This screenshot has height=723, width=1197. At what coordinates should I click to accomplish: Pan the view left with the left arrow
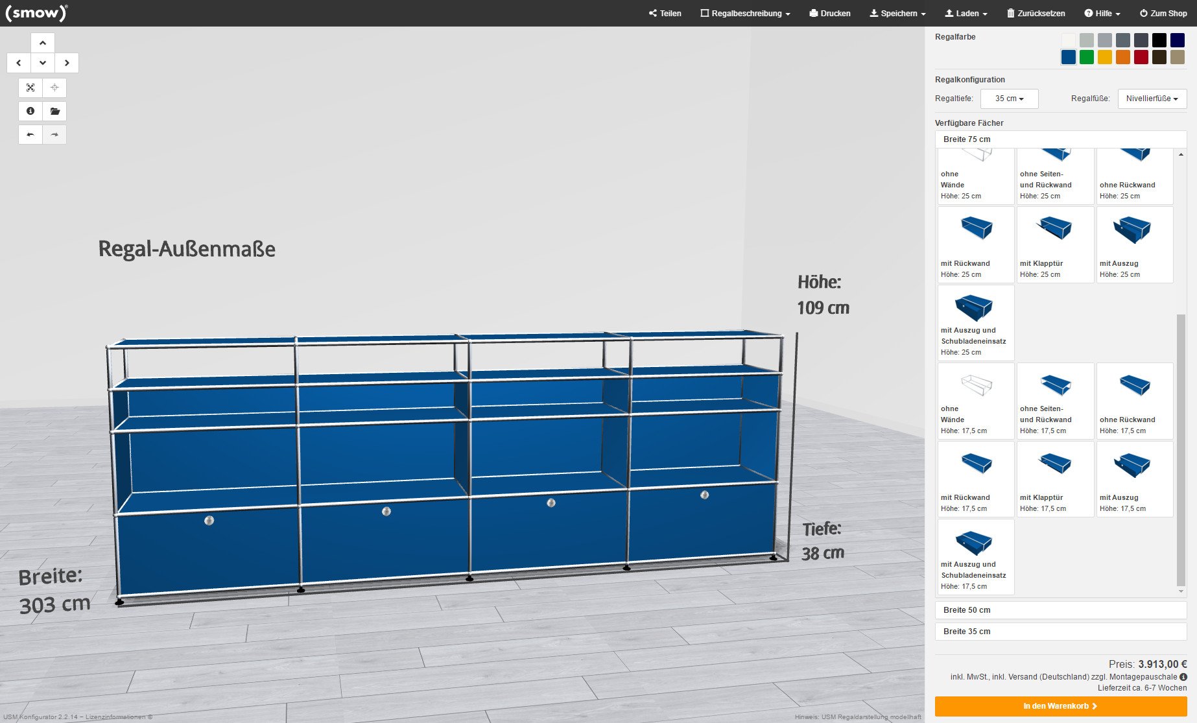coord(19,63)
